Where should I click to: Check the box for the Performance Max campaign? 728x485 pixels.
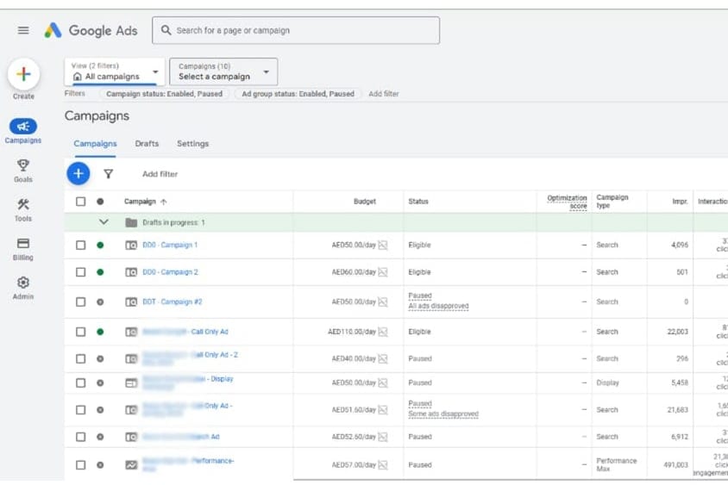[x=81, y=465]
